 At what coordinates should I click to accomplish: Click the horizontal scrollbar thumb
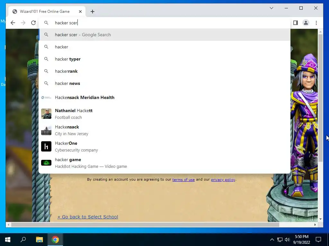pyautogui.click(x=145, y=225)
